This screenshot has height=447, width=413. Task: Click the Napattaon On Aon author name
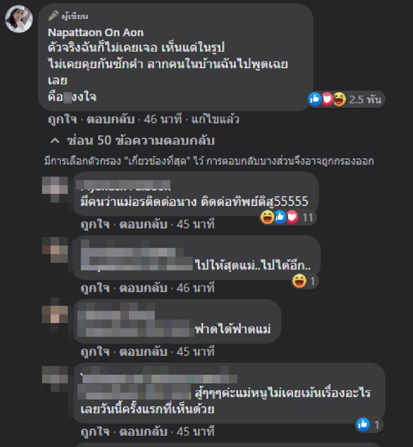point(96,33)
